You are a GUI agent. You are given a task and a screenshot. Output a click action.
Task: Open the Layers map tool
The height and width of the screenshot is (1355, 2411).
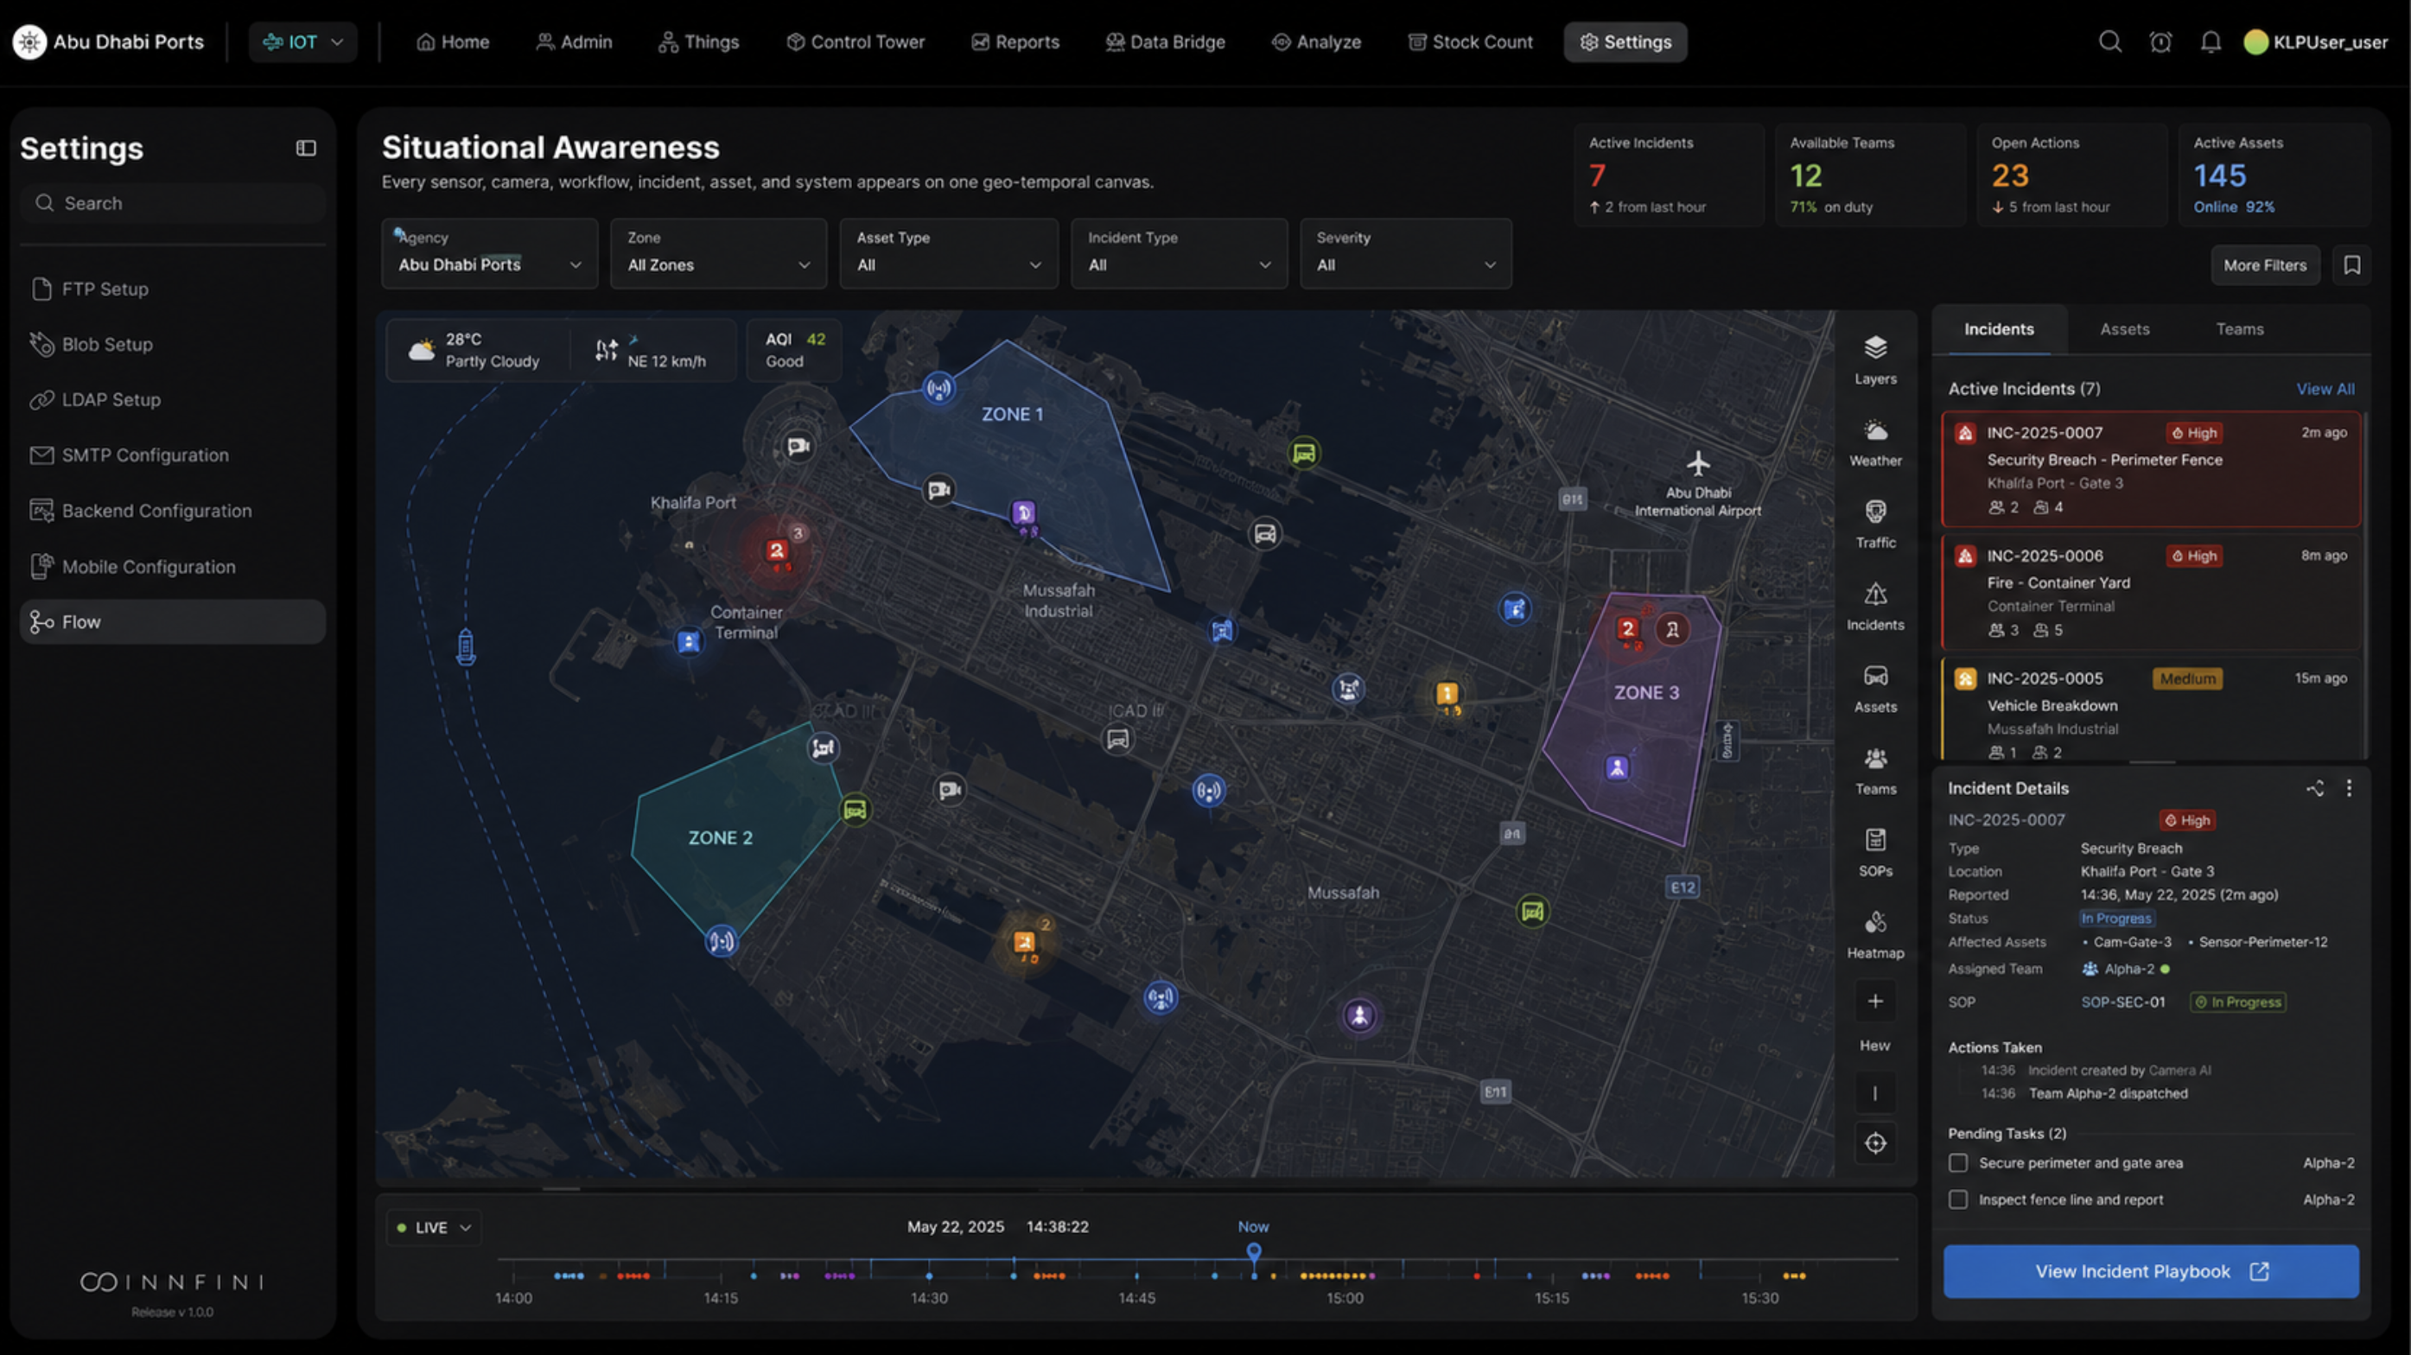pyautogui.click(x=1874, y=360)
